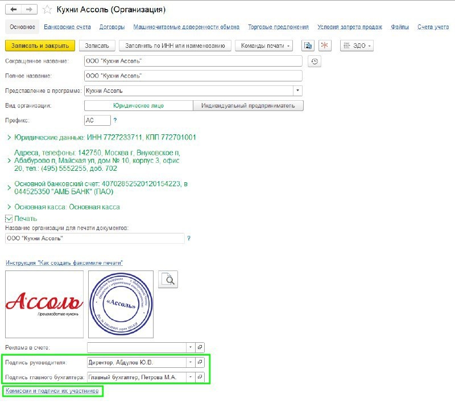455x402 pixels.
Task: Switch to the Основное tab
Action: 22,27
